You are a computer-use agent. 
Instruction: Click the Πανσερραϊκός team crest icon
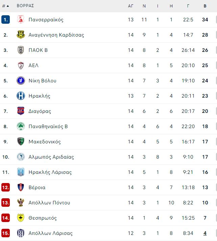tap(21, 20)
